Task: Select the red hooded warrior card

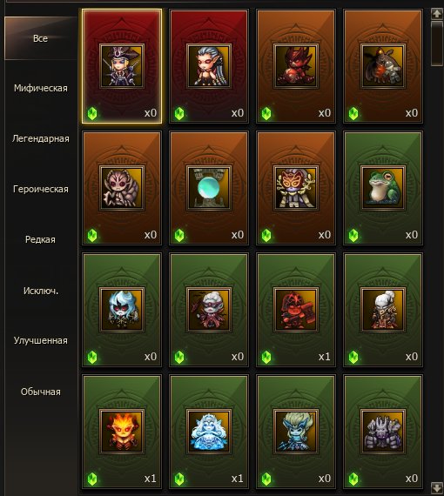Action: click(x=296, y=310)
